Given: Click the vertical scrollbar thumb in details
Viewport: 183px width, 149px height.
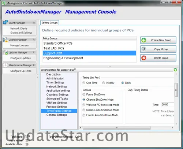Looking at the screenshot, I should [176, 90].
